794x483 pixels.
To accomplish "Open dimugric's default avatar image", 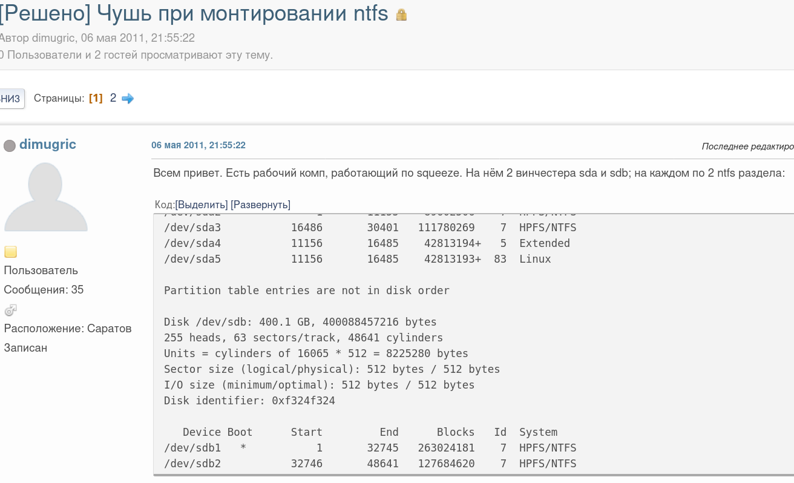I will click(46, 196).
